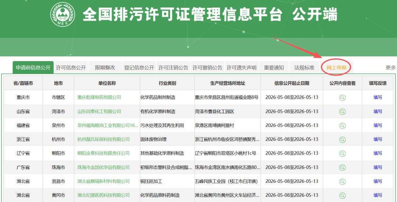
Task: Click the 填写反馈 column header
Action: tap(378, 83)
